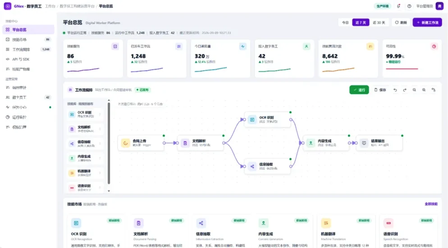Open sidebar item with green status dot
The image size is (448, 248).
tap(28, 107)
